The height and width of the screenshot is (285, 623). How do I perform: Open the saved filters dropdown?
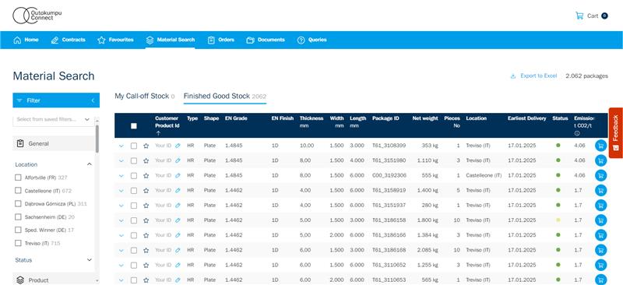54,119
